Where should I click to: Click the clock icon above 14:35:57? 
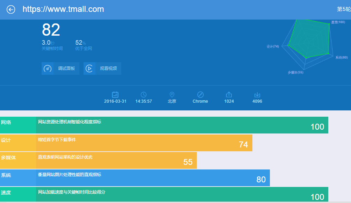(x=143, y=95)
